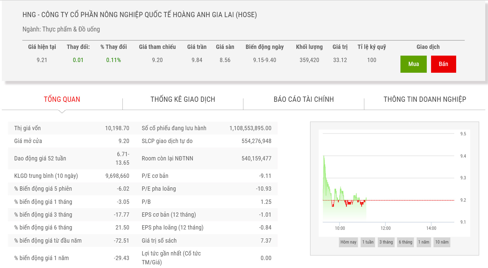The image size is (488, 268).
Task: Select the Hôm nay chart range
Action: click(x=348, y=242)
